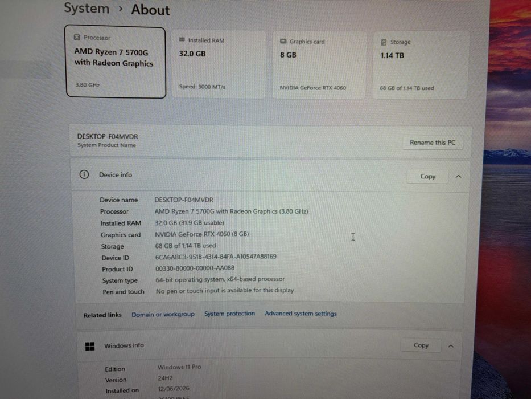The height and width of the screenshot is (399, 531).
Task: Open System protection link
Action: click(x=229, y=313)
